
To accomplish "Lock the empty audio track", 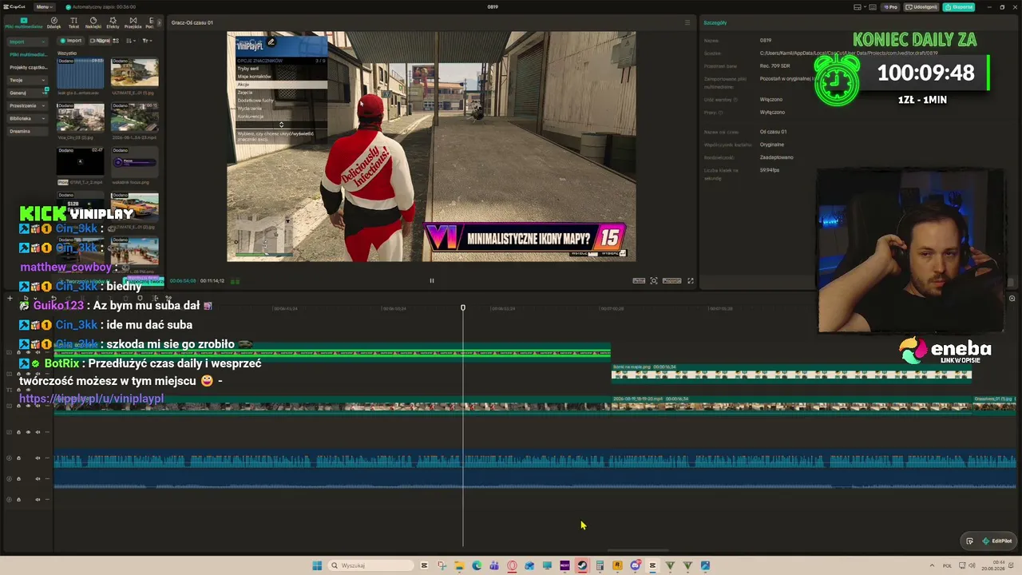I will tap(18, 500).
